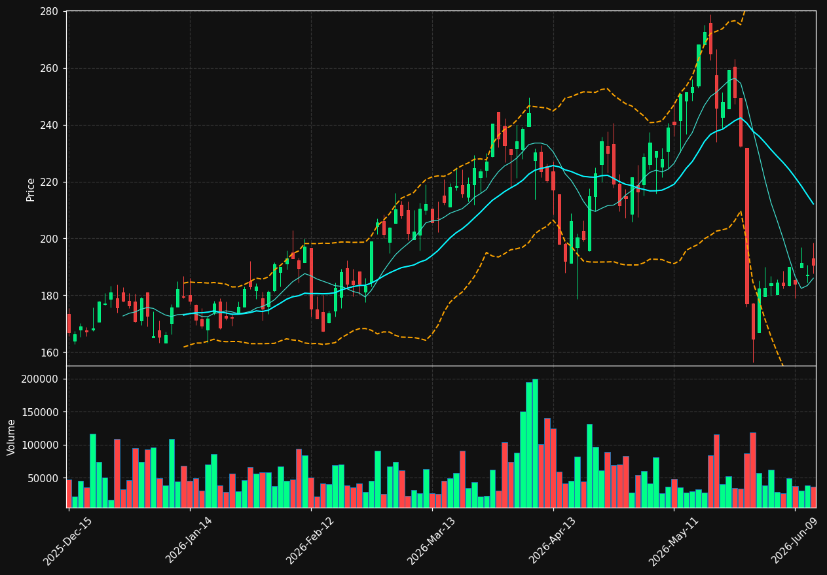
Task: Click the Price axis title
Action: (31, 188)
